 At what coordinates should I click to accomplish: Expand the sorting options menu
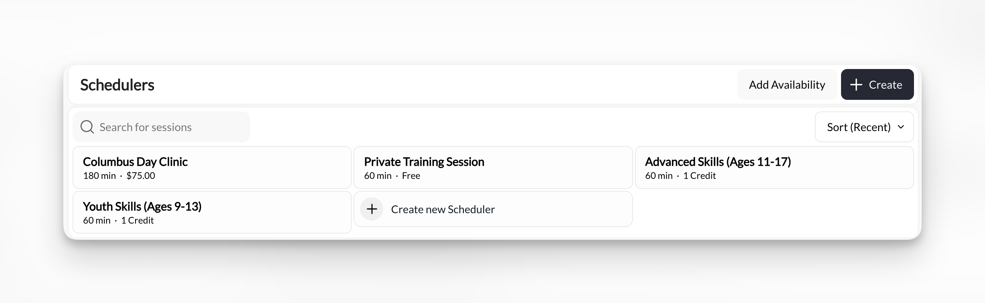[x=864, y=126]
